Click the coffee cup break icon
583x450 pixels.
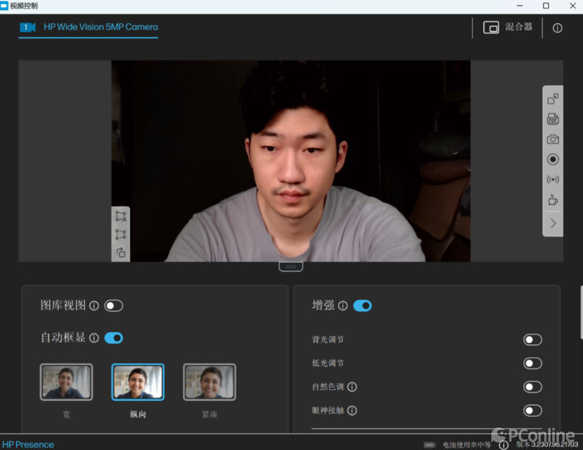tap(552, 200)
